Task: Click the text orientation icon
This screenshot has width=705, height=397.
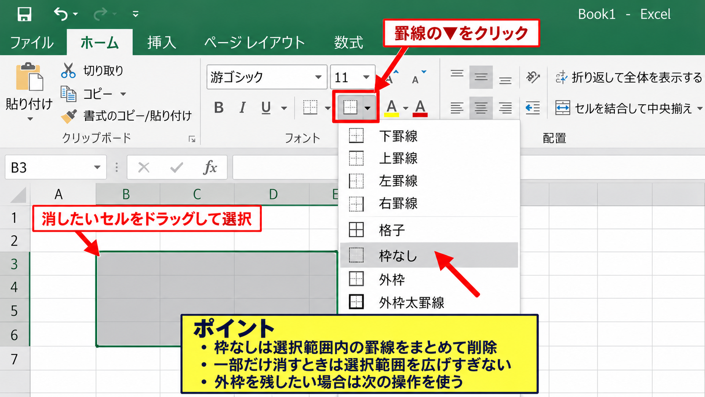Action: pyautogui.click(x=533, y=77)
